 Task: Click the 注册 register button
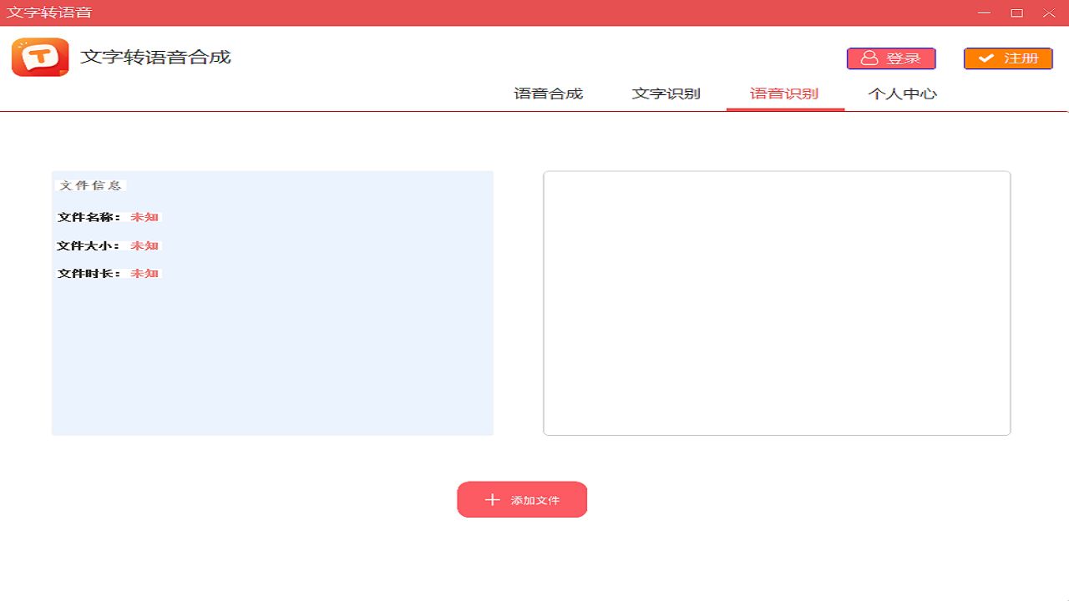(1007, 58)
